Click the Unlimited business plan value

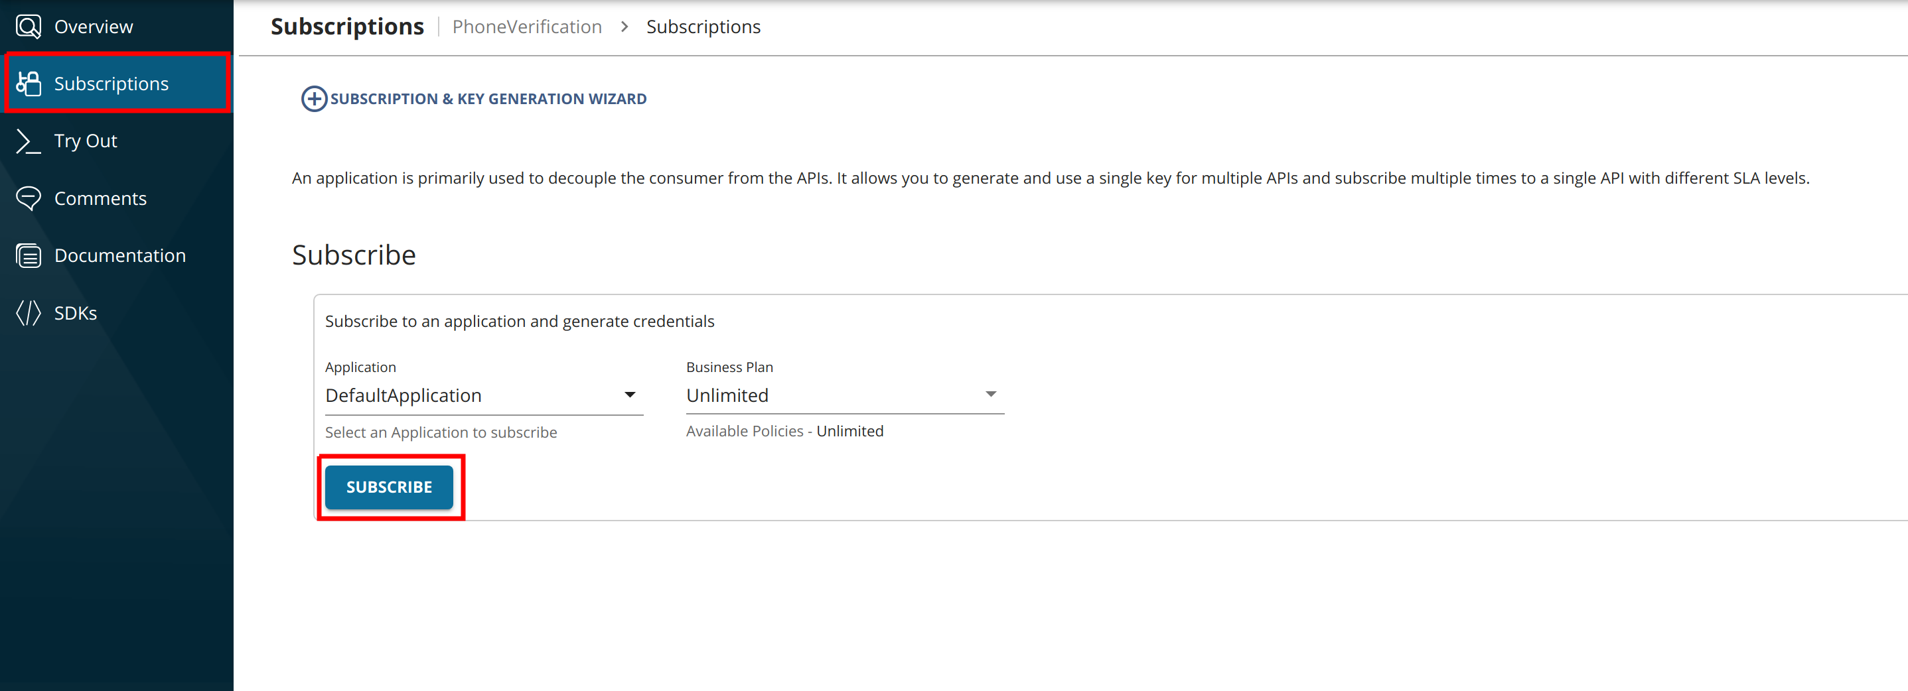[x=727, y=395]
